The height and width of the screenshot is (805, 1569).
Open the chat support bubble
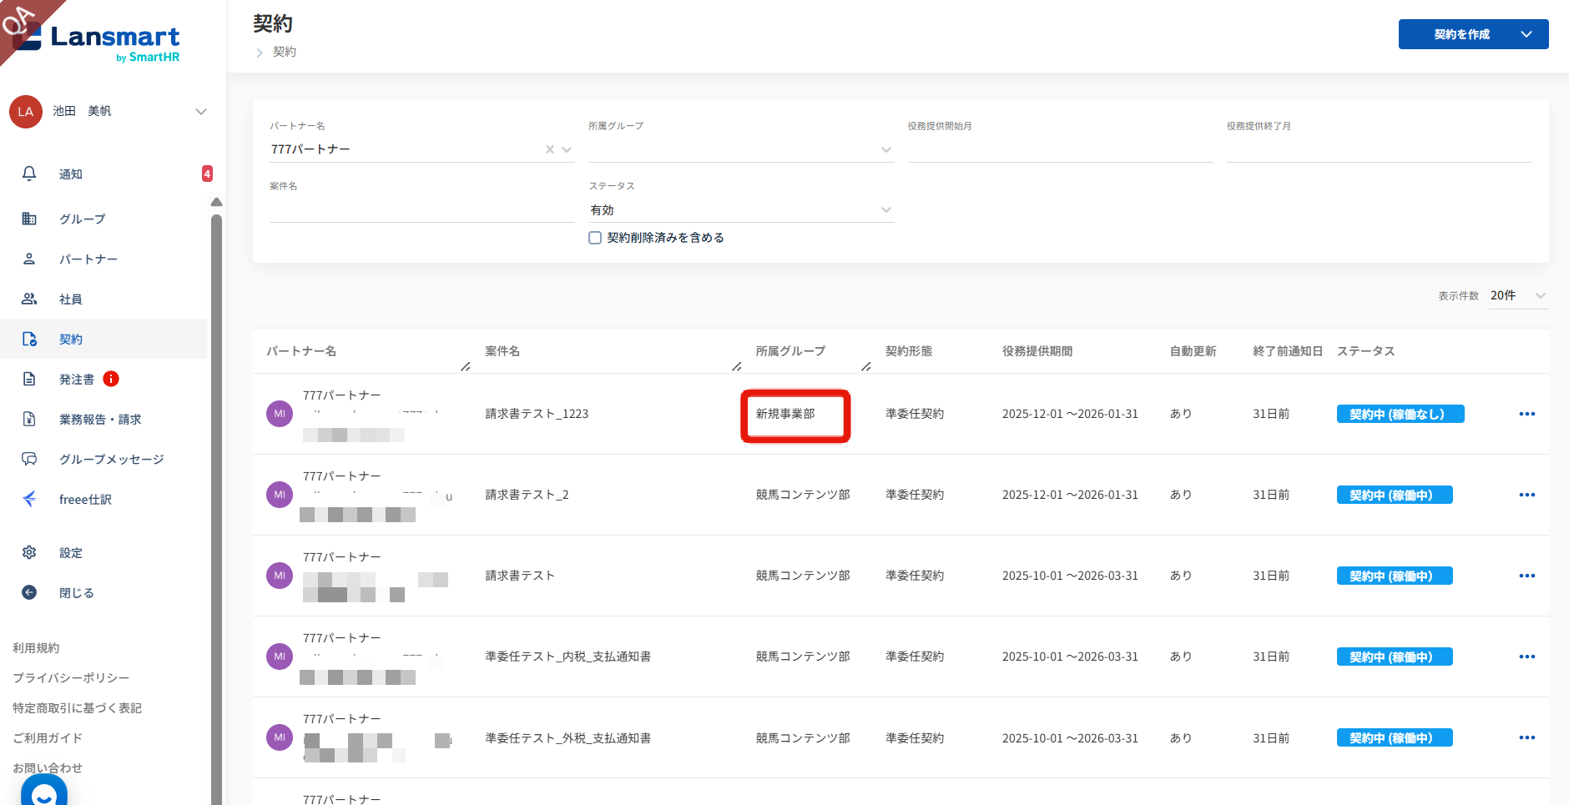pos(44,791)
